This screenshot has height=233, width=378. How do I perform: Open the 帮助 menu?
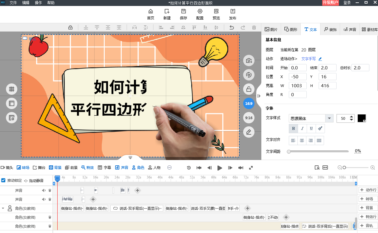point(51,3)
